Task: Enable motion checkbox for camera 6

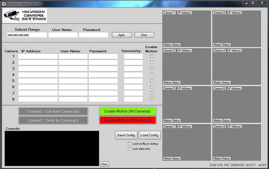Action: [152, 87]
